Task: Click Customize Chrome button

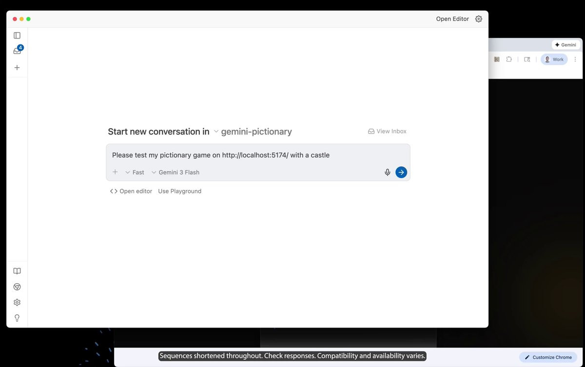Action: (548, 357)
